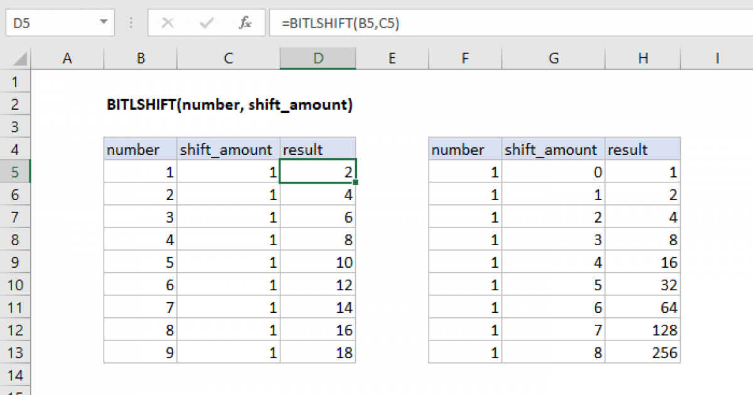Click the vertical ellipsis separator near Name Box
Screen dimensions: 753x395
pyautogui.click(x=131, y=23)
